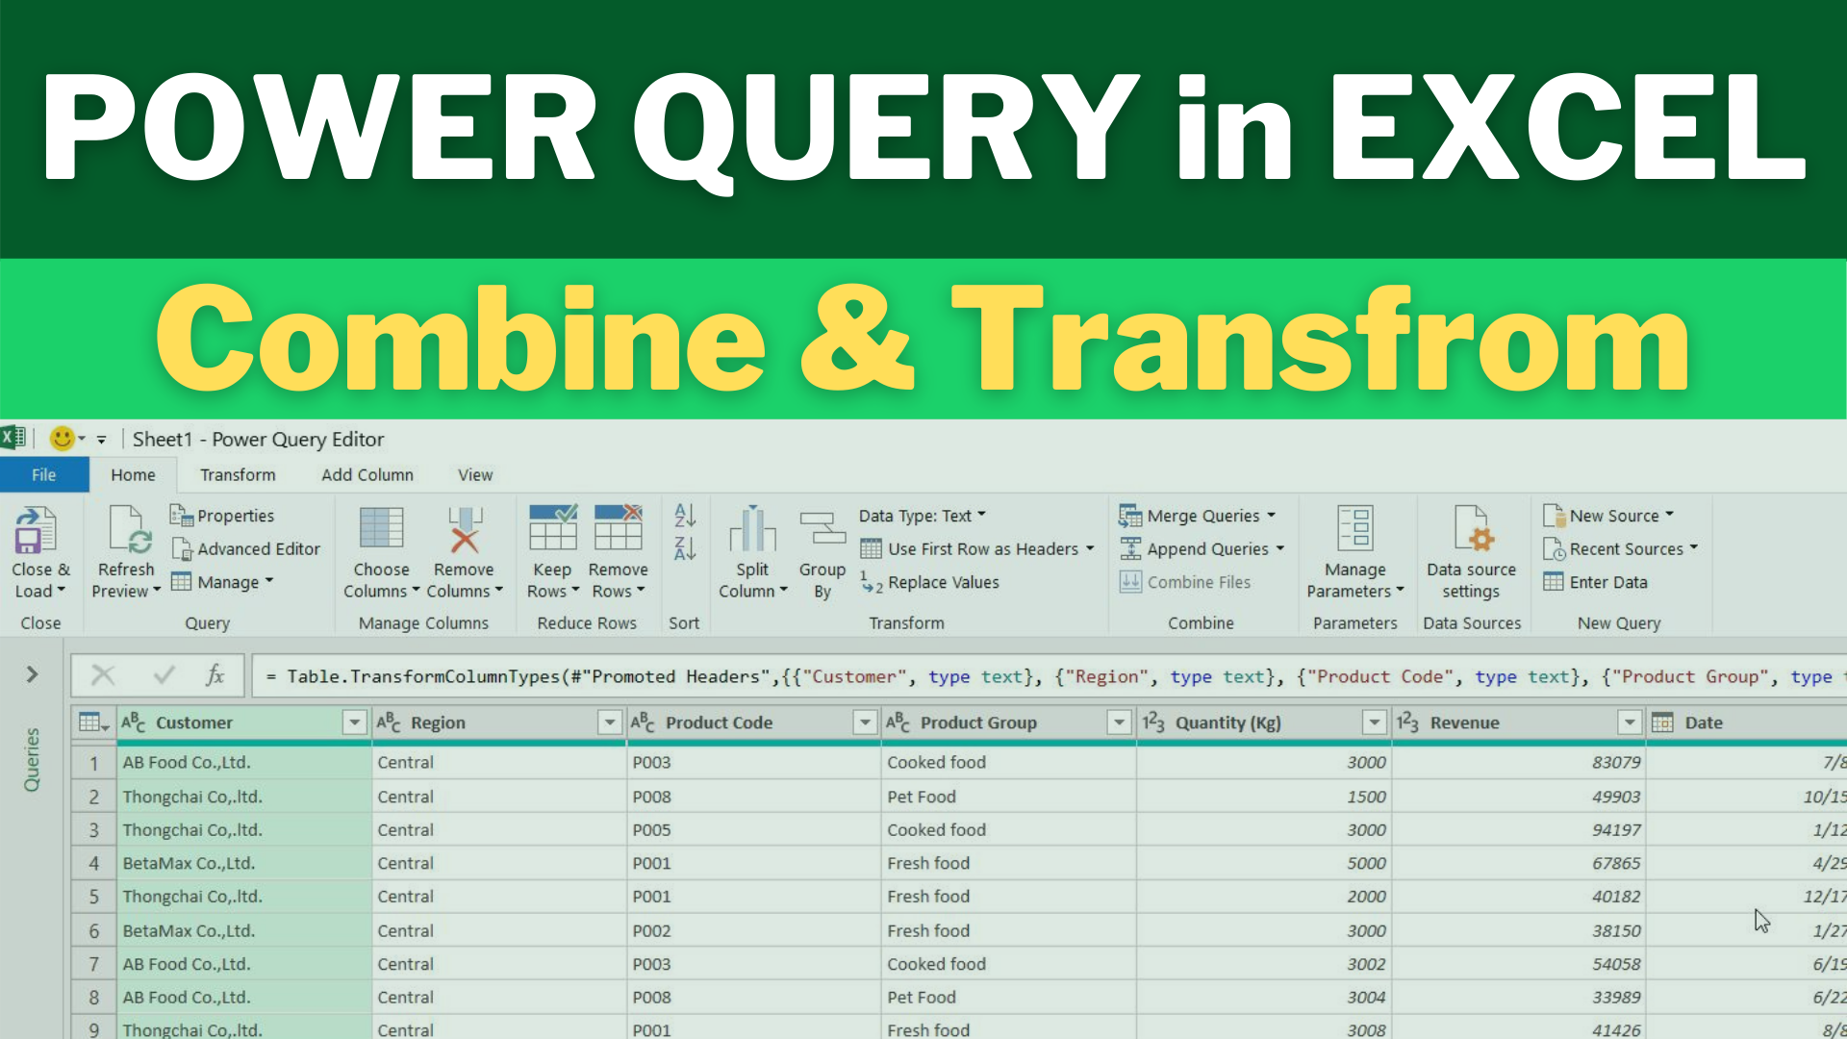Click inside the formula bar
The width and height of the screenshot is (1847, 1039).
click(1049, 676)
